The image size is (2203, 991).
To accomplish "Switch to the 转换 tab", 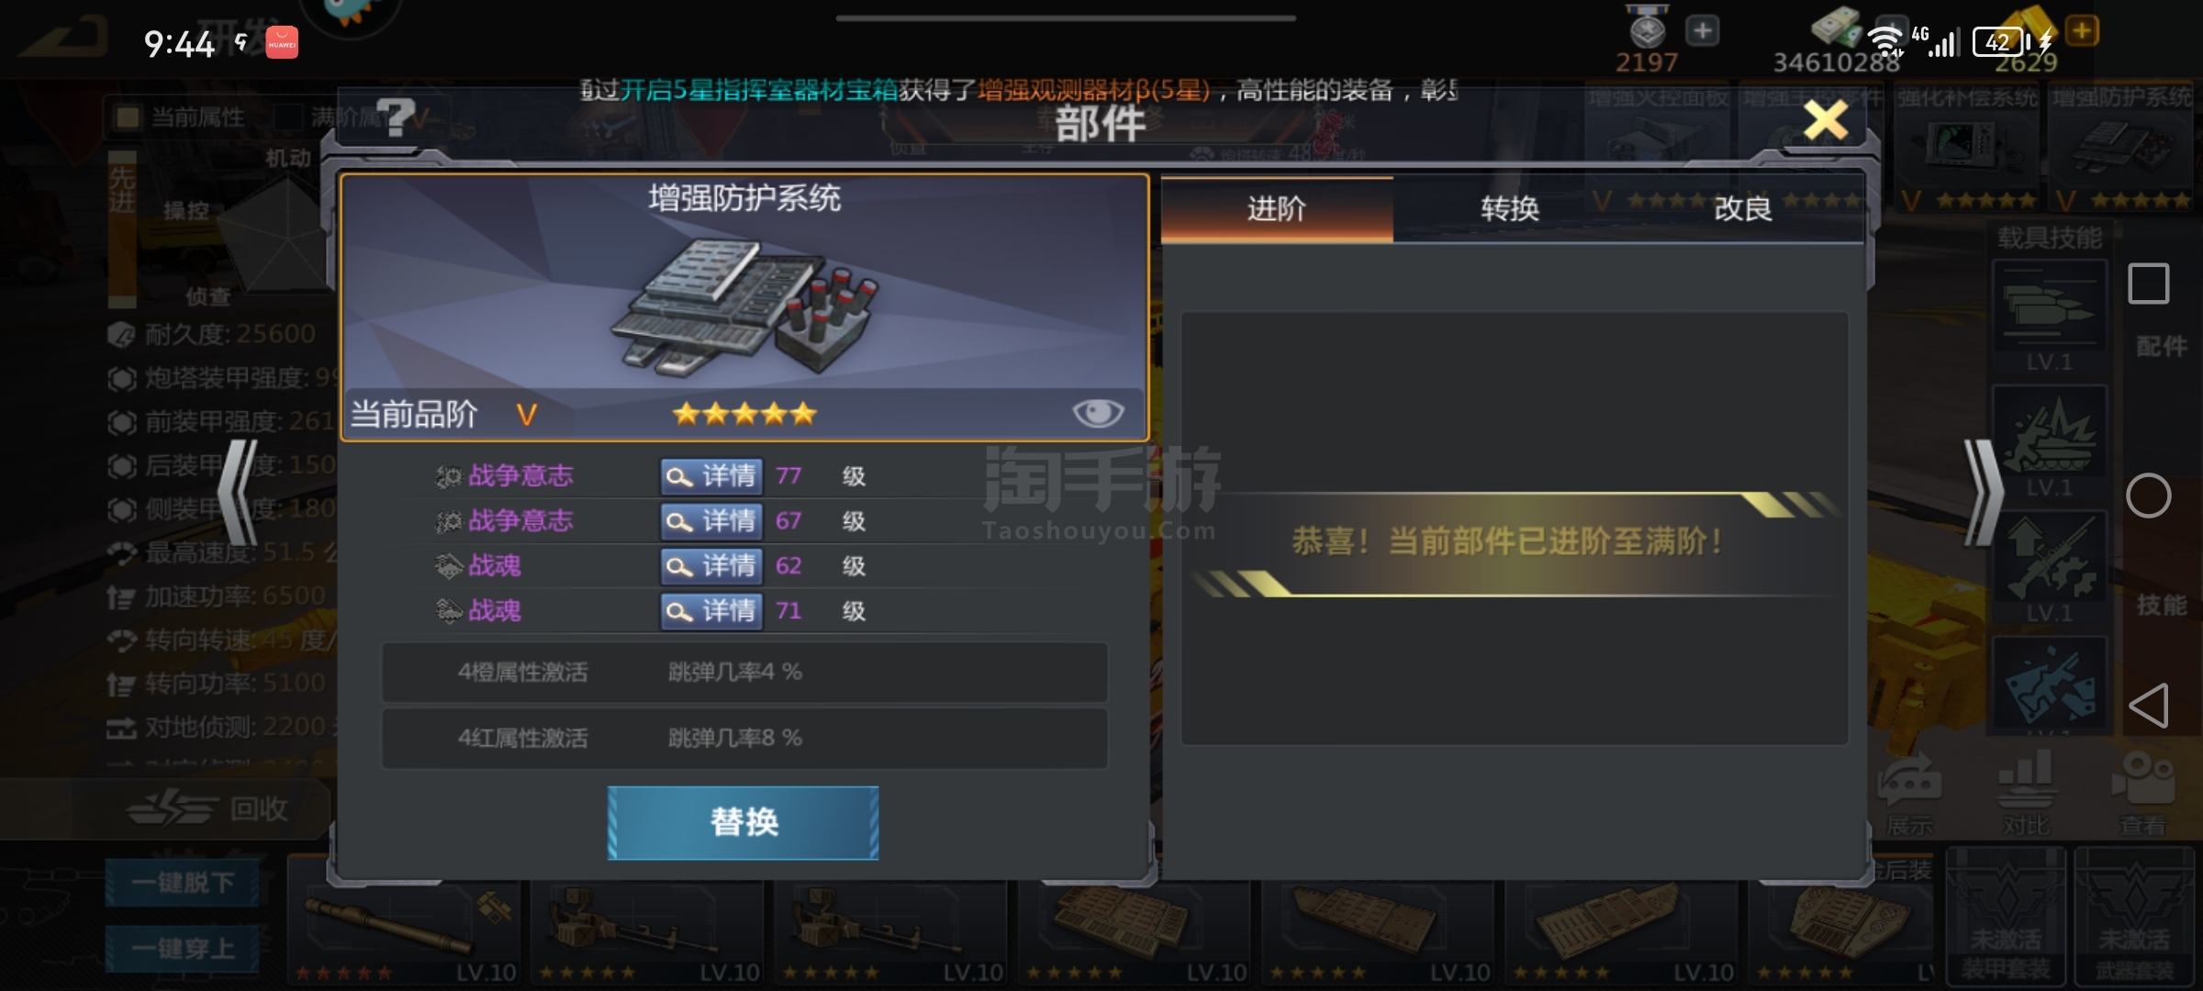I will pos(1510,209).
